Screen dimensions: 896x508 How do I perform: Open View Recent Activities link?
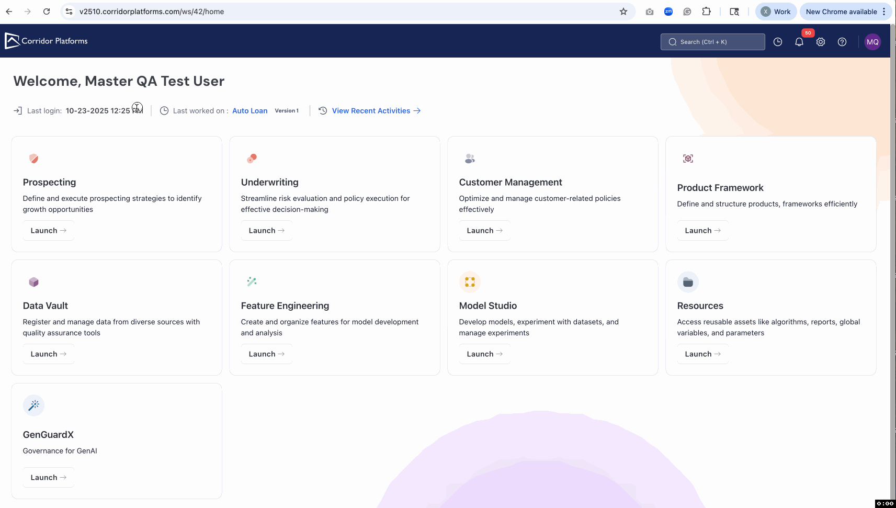point(376,111)
